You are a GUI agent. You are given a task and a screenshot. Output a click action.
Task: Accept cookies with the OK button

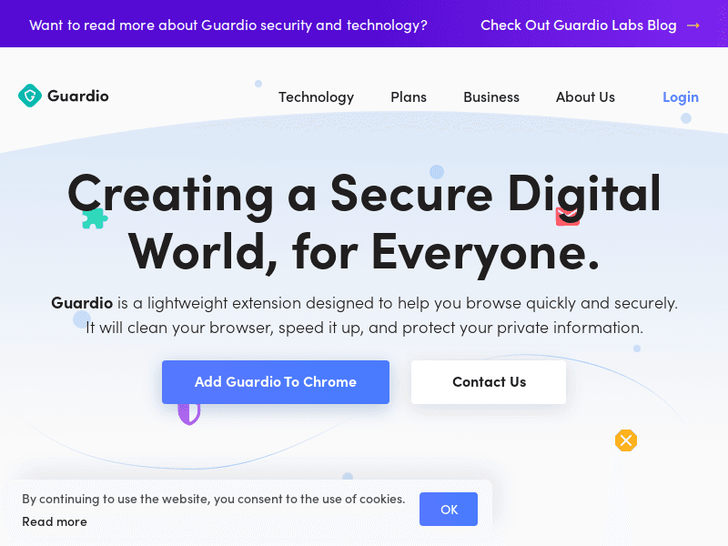click(x=449, y=510)
